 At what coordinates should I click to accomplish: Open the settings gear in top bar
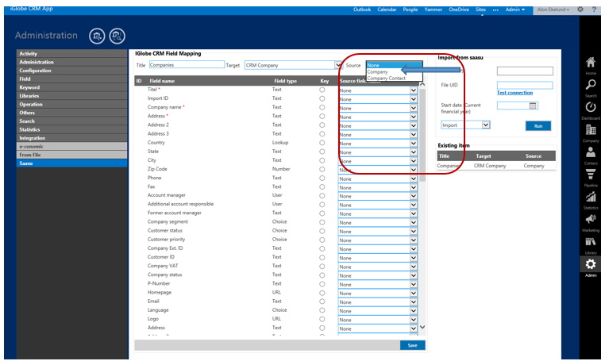click(580, 10)
